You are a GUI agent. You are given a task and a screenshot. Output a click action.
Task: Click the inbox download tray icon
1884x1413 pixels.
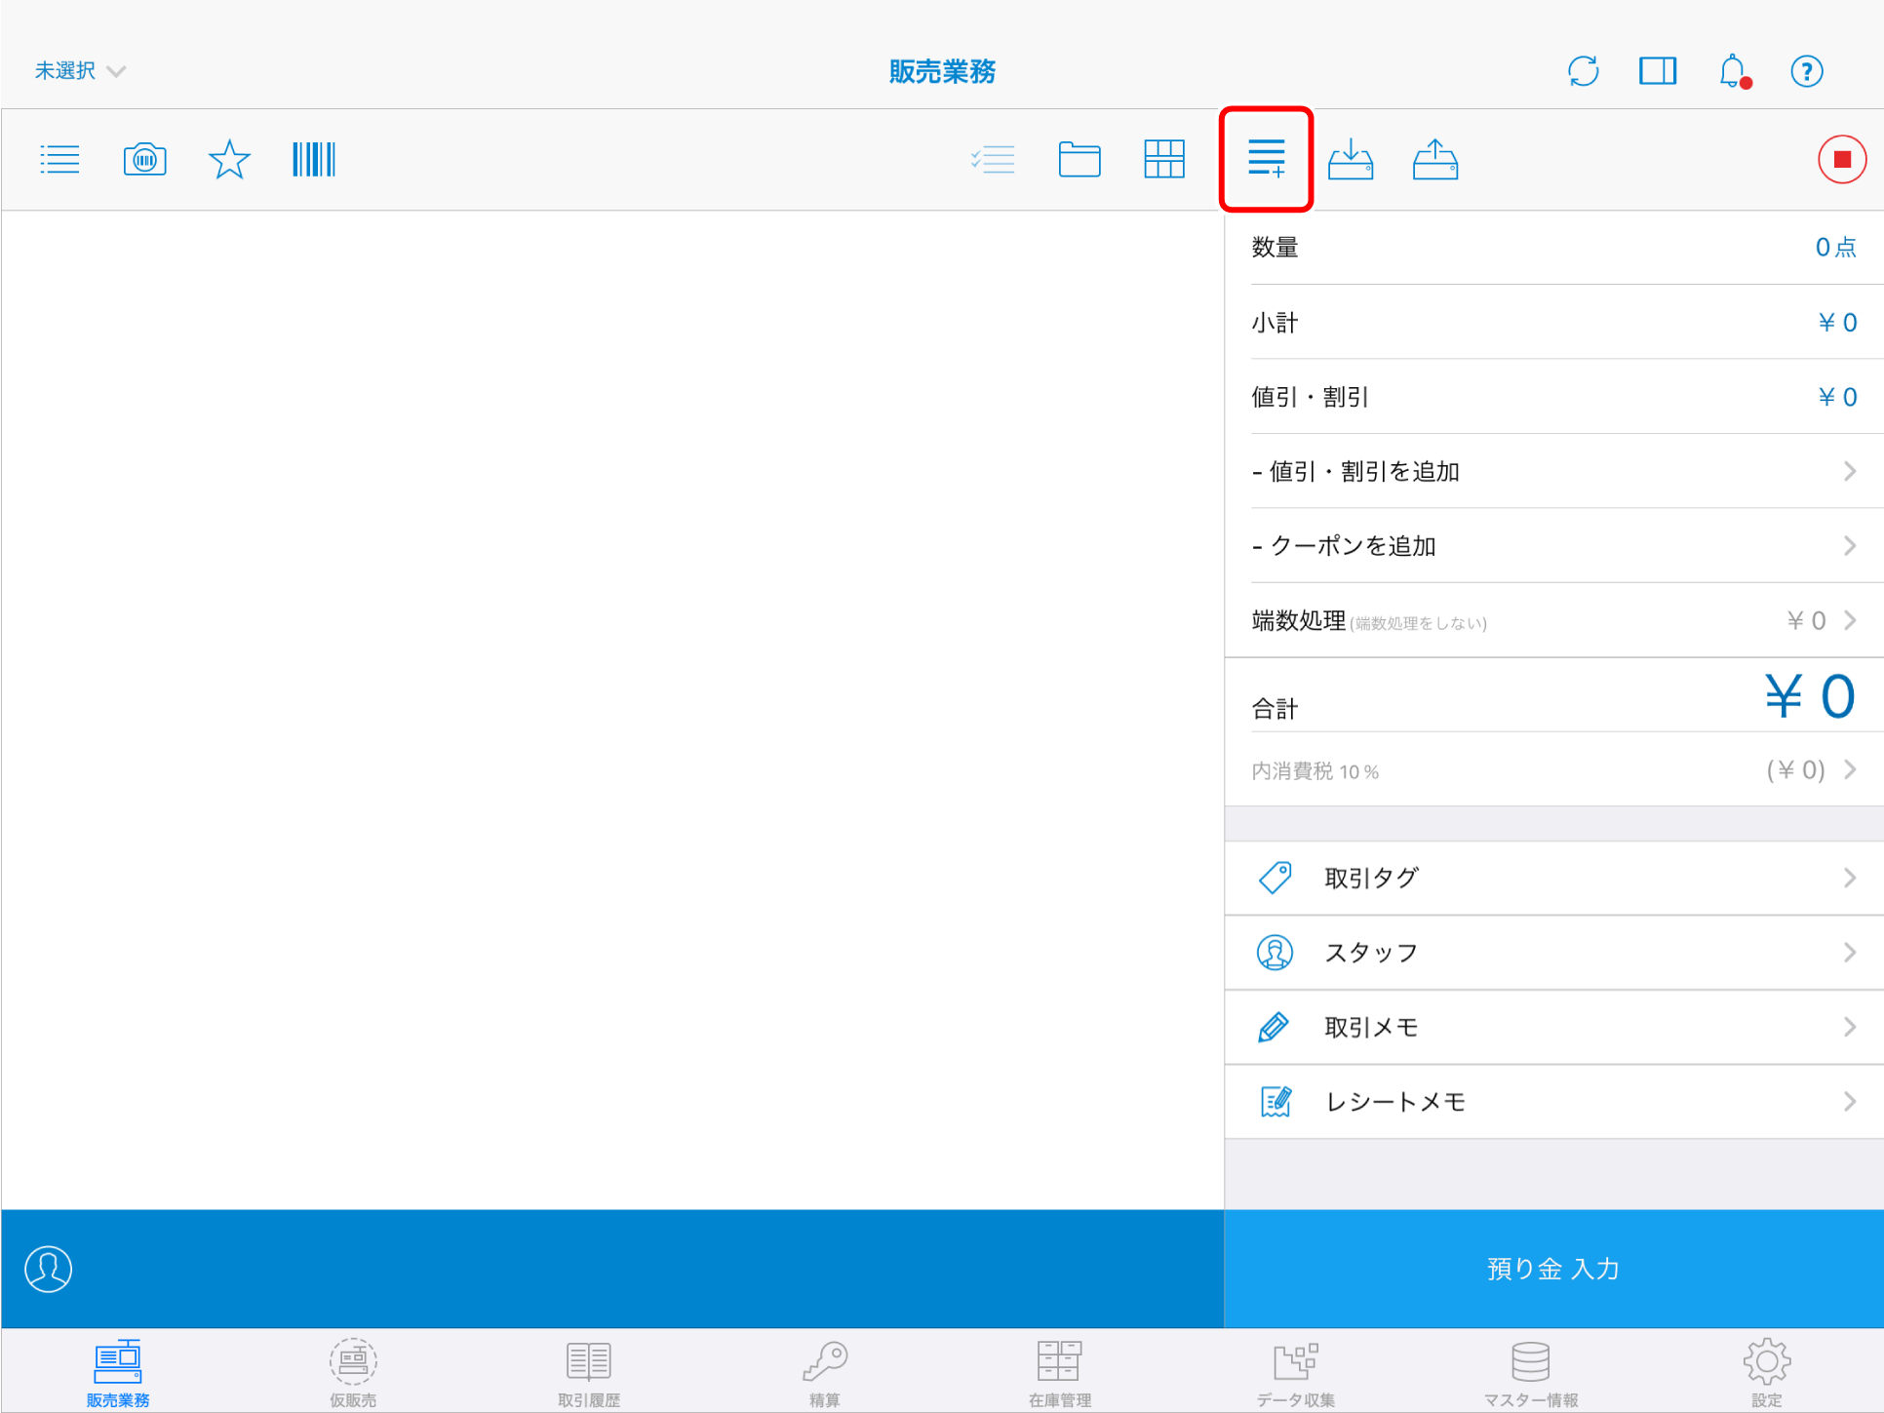click(x=1351, y=159)
